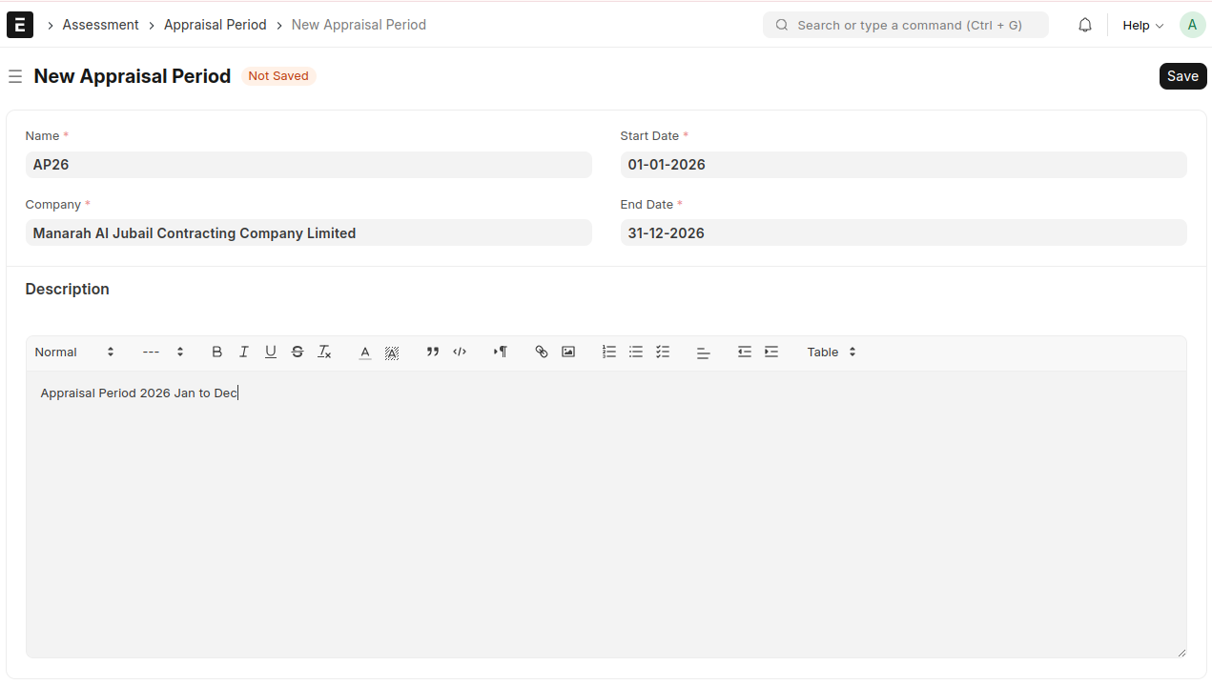1212x685 pixels.
Task: Insert a blockquote using the quote icon
Action: (433, 352)
